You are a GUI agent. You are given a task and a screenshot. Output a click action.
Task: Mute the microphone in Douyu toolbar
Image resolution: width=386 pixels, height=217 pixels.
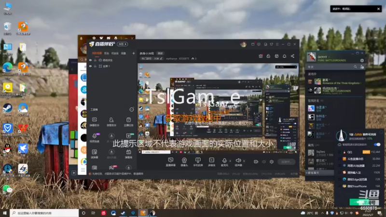coord(224,162)
